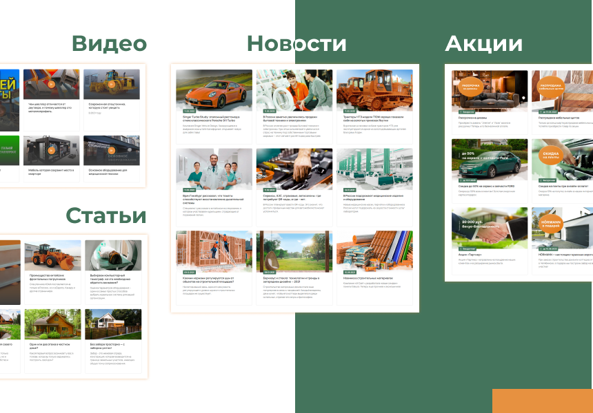Open the 'Новости' section heading
593x413 pixels.
pyautogui.click(x=296, y=44)
